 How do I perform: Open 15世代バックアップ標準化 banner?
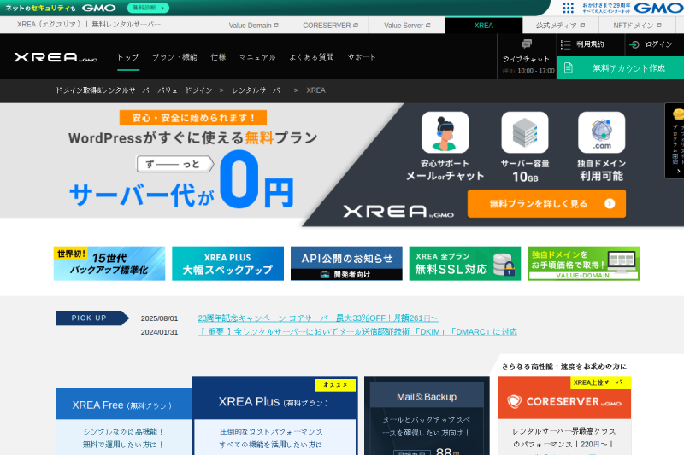[x=109, y=264]
